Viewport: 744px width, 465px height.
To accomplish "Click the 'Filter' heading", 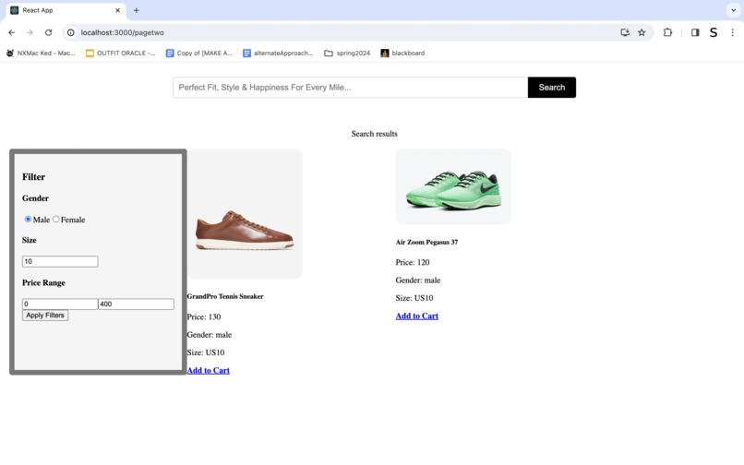I will tap(33, 177).
